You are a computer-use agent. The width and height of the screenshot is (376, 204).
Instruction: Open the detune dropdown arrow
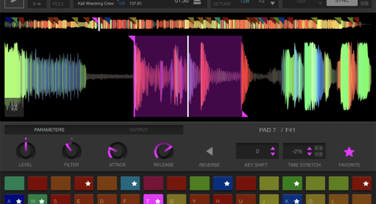[x=272, y=4]
